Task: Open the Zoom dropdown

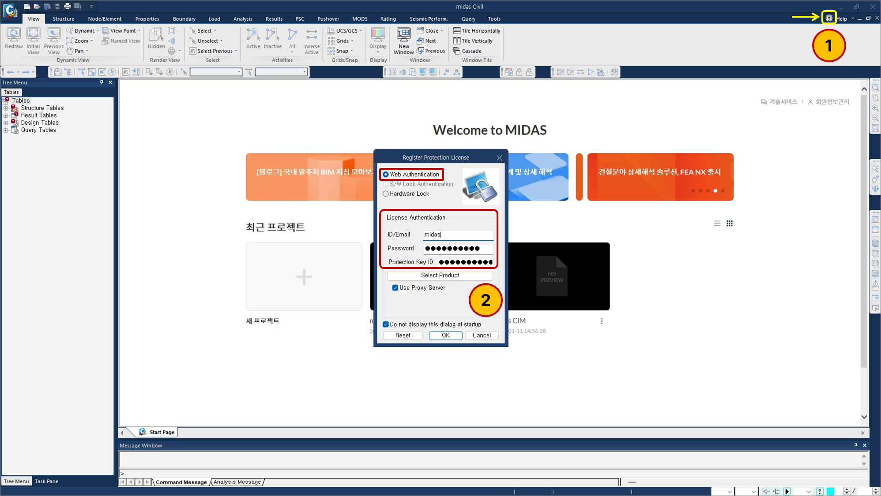Action: 91,41
